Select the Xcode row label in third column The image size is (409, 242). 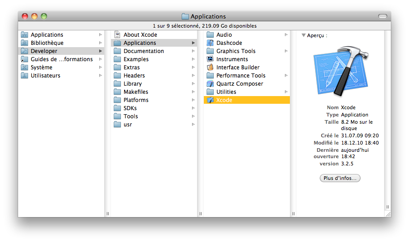224,100
